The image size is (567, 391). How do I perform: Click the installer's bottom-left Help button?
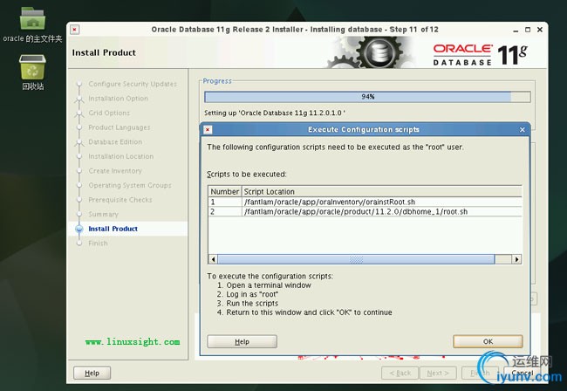pyautogui.click(x=92, y=373)
